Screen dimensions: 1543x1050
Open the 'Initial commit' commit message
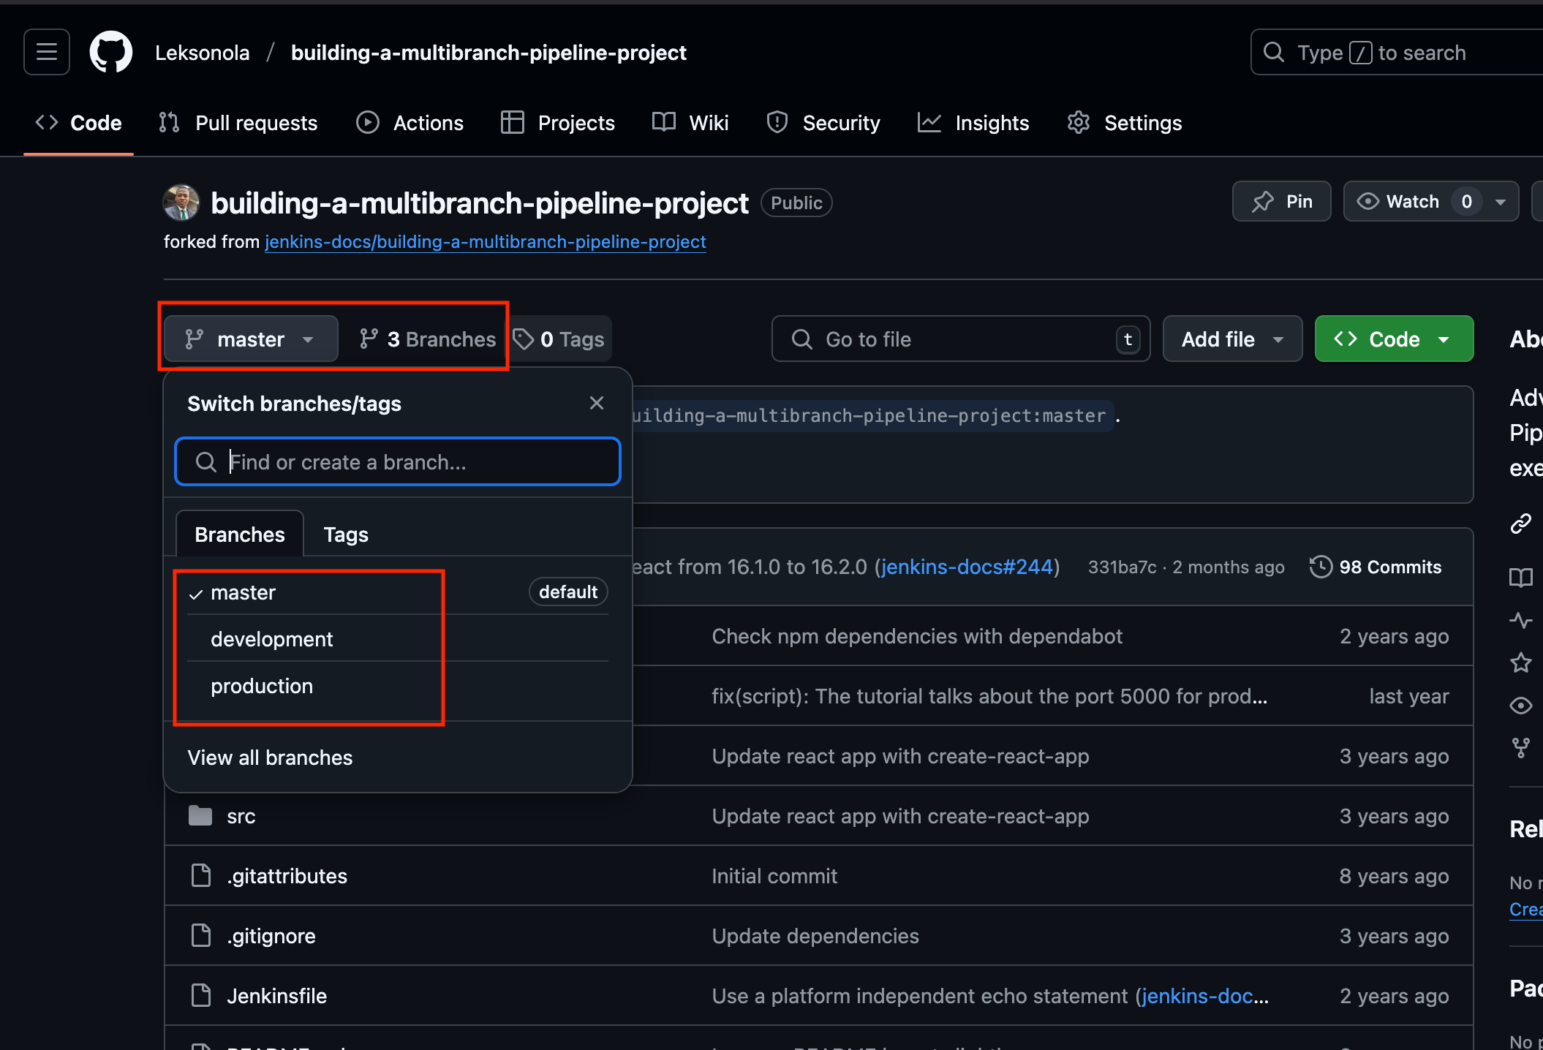[x=774, y=876]
